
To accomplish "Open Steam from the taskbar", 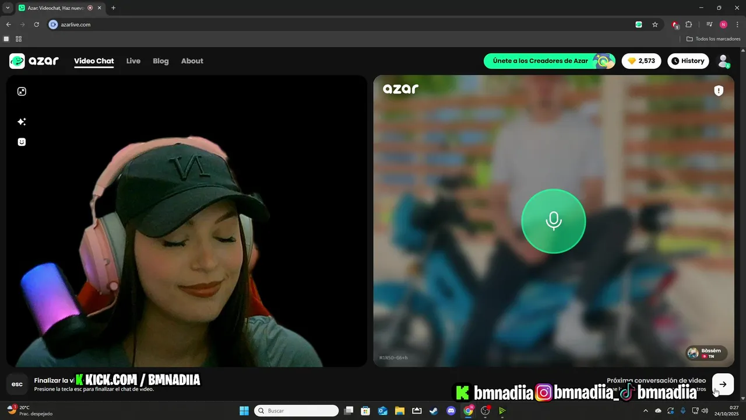I will tap(434, 411).
